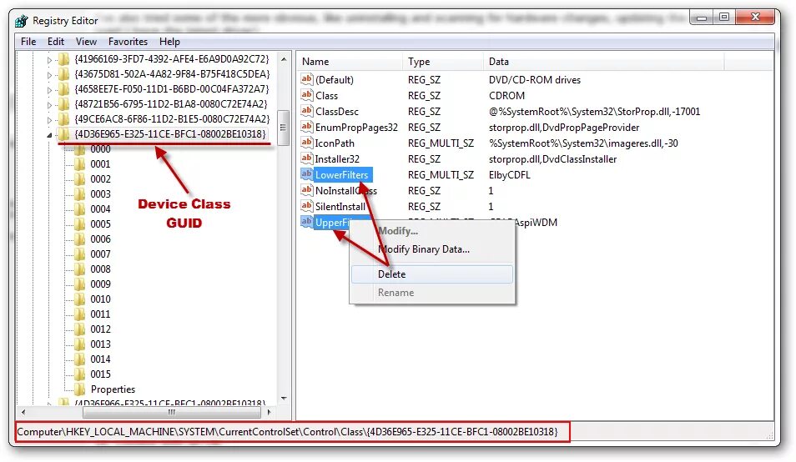This screenshot has width=796, height=462.
Task: Sort by the Type column header
Action: click(443, 62)
